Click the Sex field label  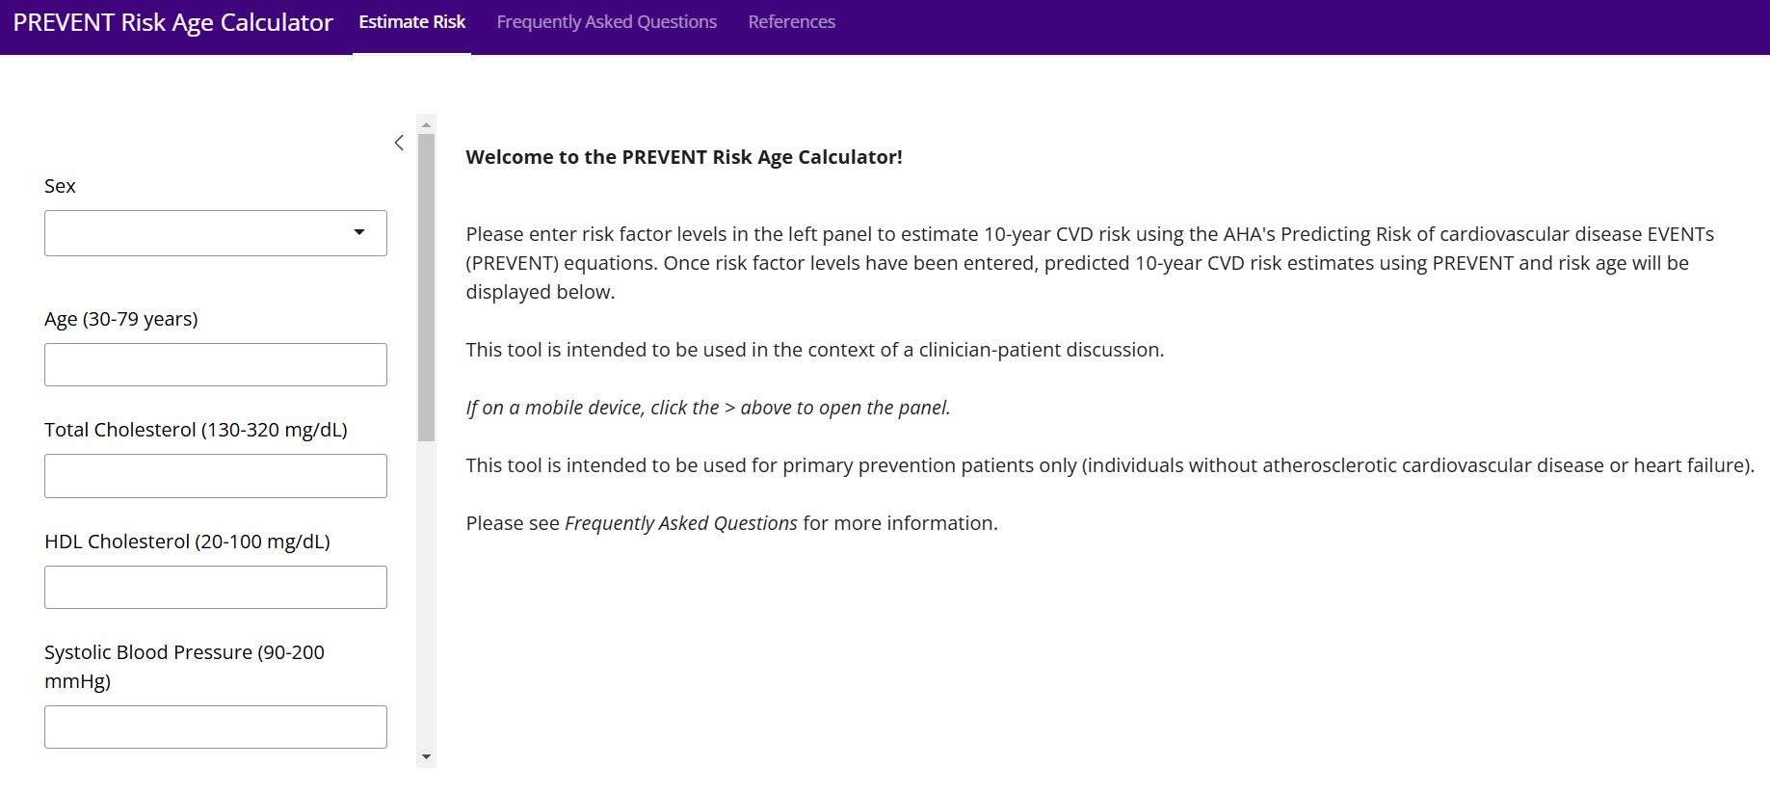(x=60, y=186)
